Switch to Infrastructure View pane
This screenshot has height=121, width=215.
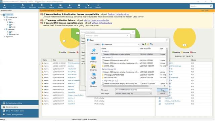[19, 103]
